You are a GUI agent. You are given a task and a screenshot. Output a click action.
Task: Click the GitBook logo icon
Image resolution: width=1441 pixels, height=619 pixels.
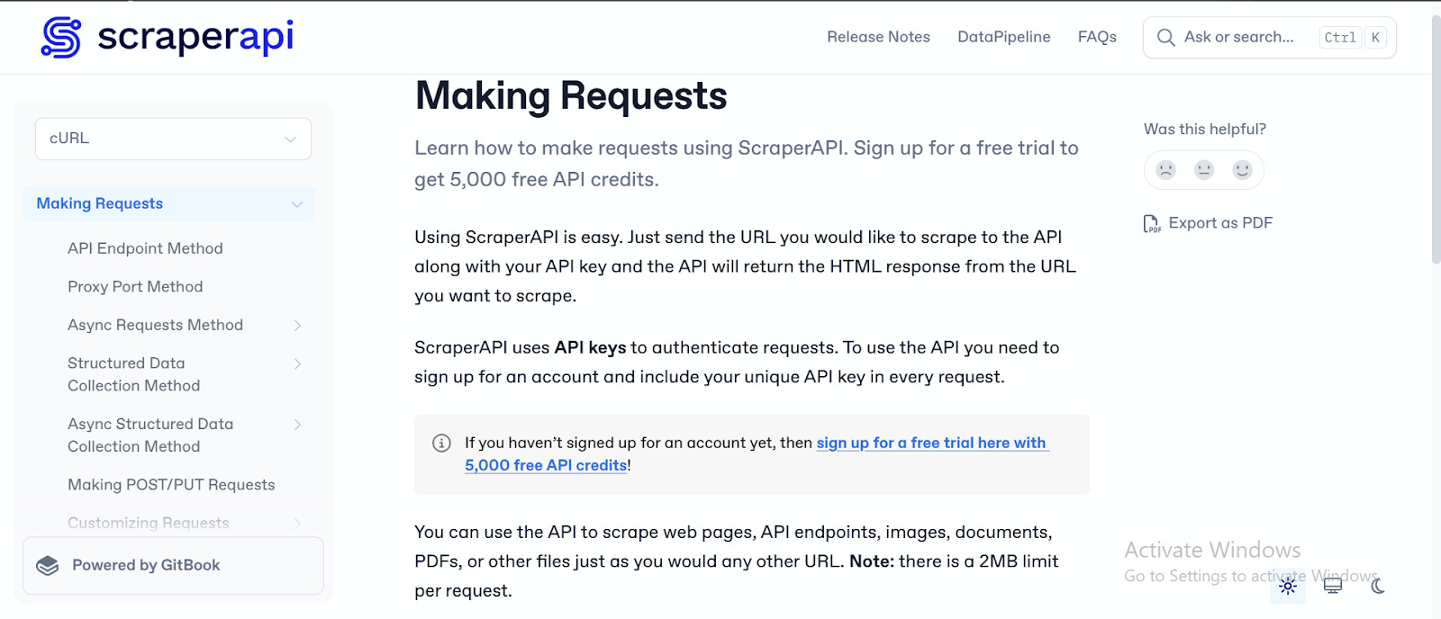coord(48,565)
